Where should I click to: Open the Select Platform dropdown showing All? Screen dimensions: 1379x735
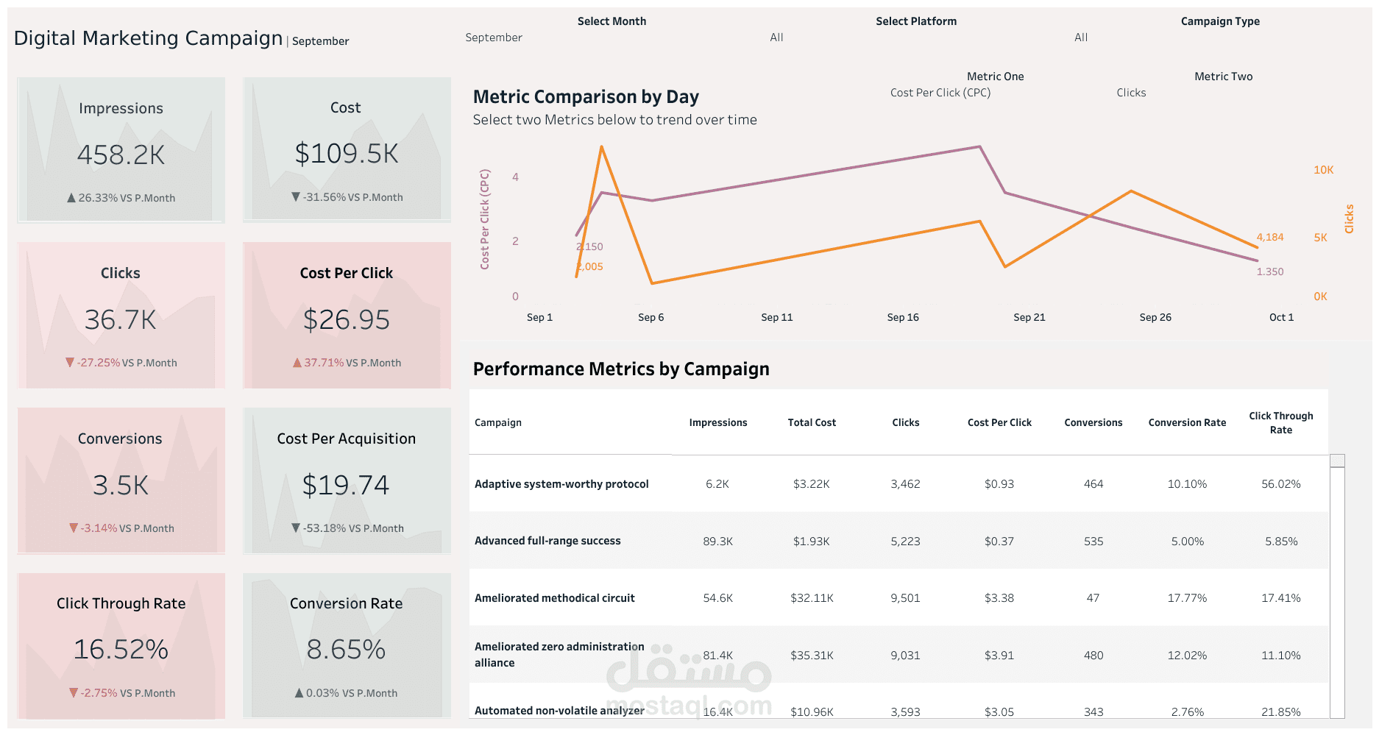click(916, 38)
